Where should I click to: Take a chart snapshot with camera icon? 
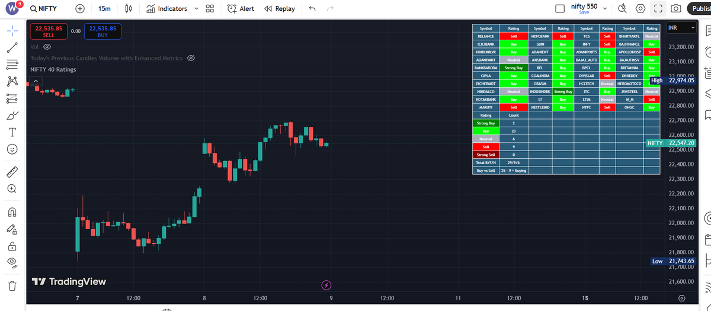(675, 9)
